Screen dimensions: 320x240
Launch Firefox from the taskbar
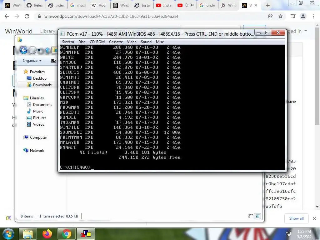coord(47,234)
